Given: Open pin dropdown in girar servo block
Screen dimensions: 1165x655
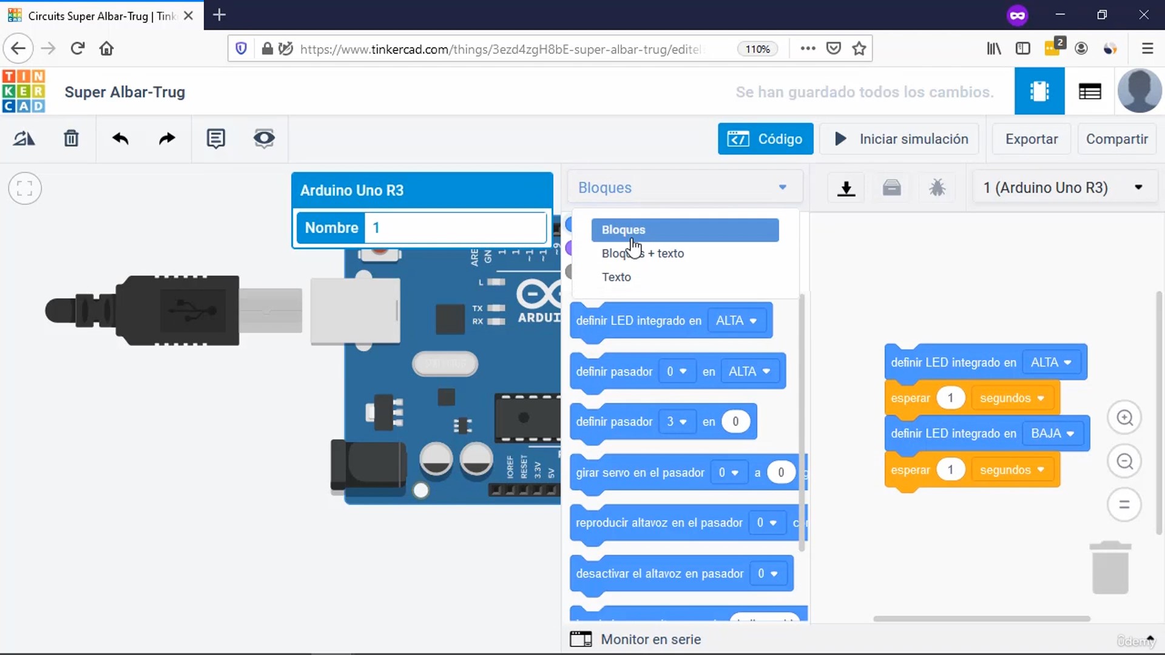Looking at the screenshot, I should point(728,472).
